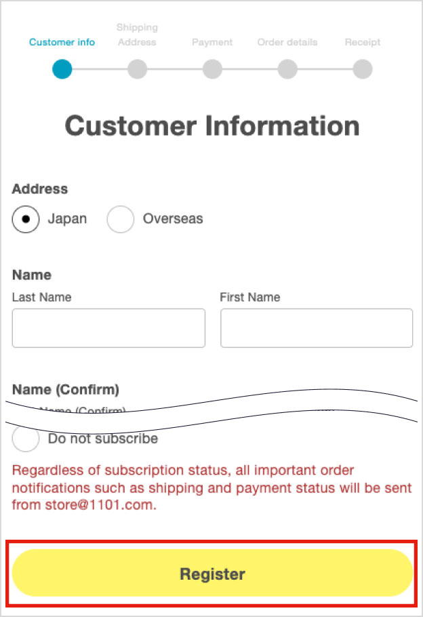This screenshot has width=423, height=617.
Task: Go to the "Shipping Address" step label
Action: 137,35
